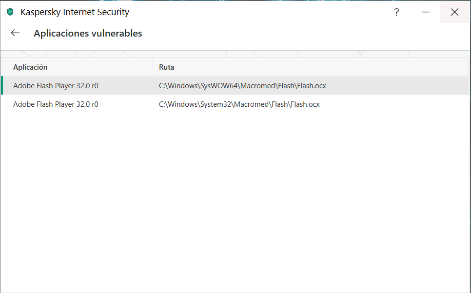
Task: Click the Kaspersky green shield logo
Action: tap(10, 12)
